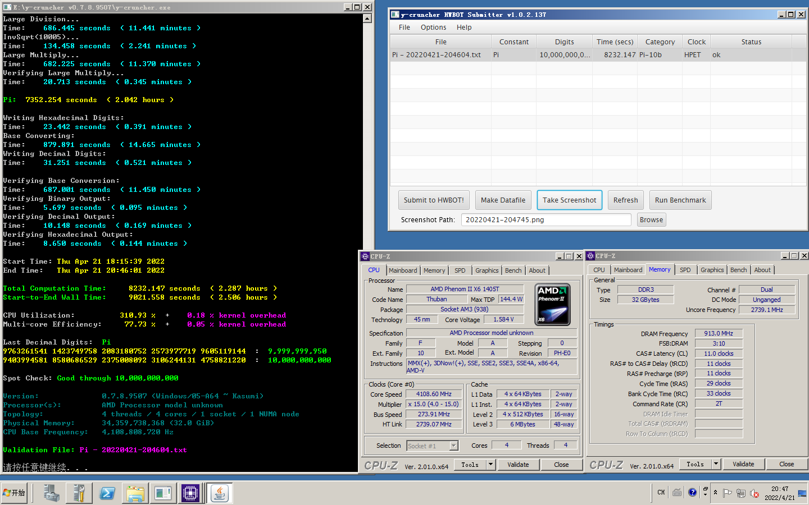Image resolution: width=809 pixels, height=505 pixels.
Task: Open Mainboard tab in right CPU-Z window
Action: pyautogui.click(x=628, y=270)
